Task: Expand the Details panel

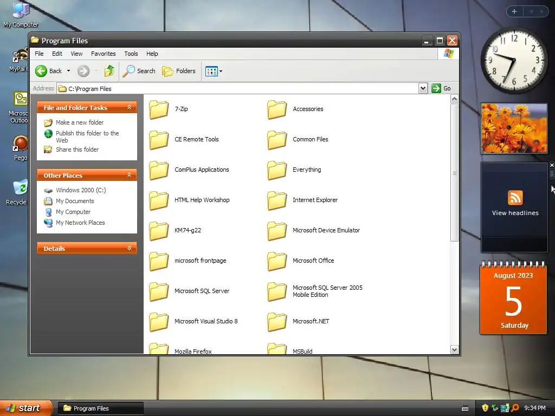Action: pyautogui.click(x=129, y=248)
